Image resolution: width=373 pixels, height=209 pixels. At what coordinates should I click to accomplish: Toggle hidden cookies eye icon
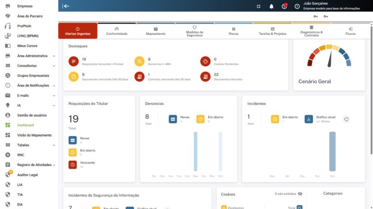pyautogui.click(x=300, y=194)
